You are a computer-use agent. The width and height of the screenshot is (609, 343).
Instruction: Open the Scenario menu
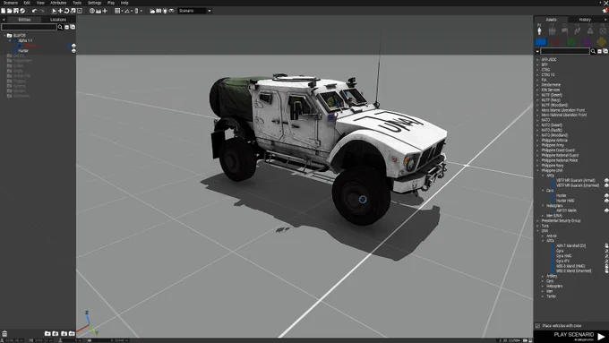coord(11,3)
